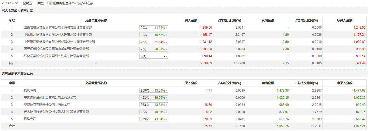This screenshot has width=368, height=131.
Task: Expand the 333次 43.84% stats box
Action: point(154,105)
